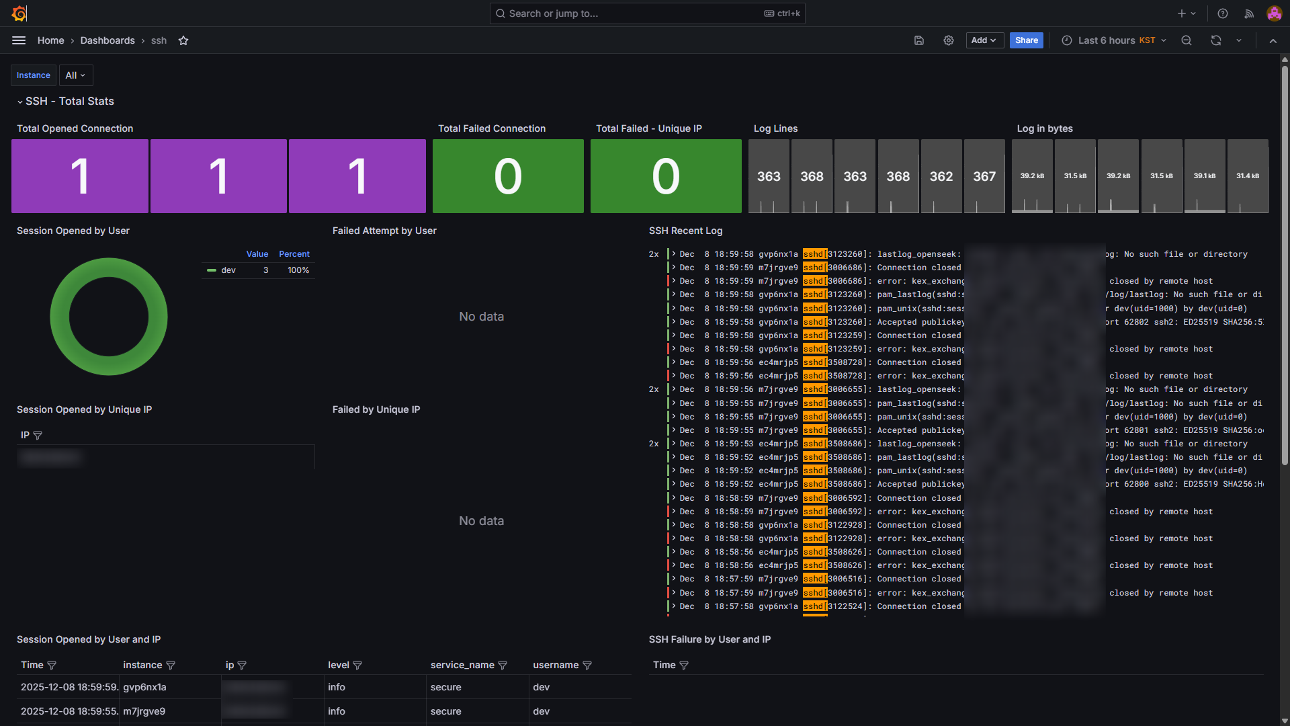The height and width of the screenshot is (726, 1290).
Task: Go to Home breadcrumb
Action: [x=51, y=40]
